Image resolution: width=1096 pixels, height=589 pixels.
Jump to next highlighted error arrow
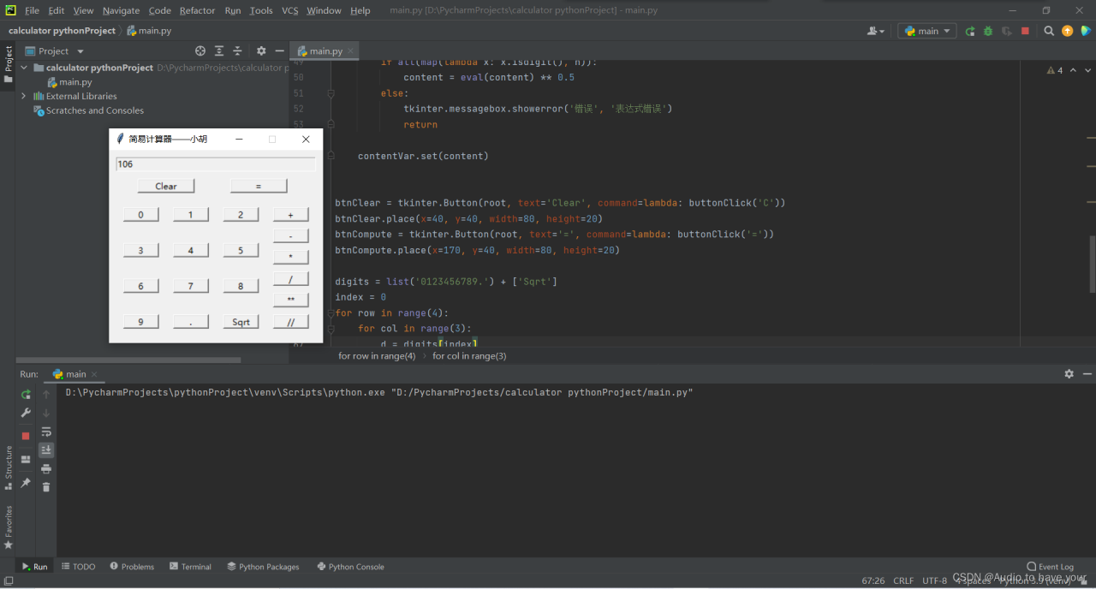click(x=1086, y=70)
